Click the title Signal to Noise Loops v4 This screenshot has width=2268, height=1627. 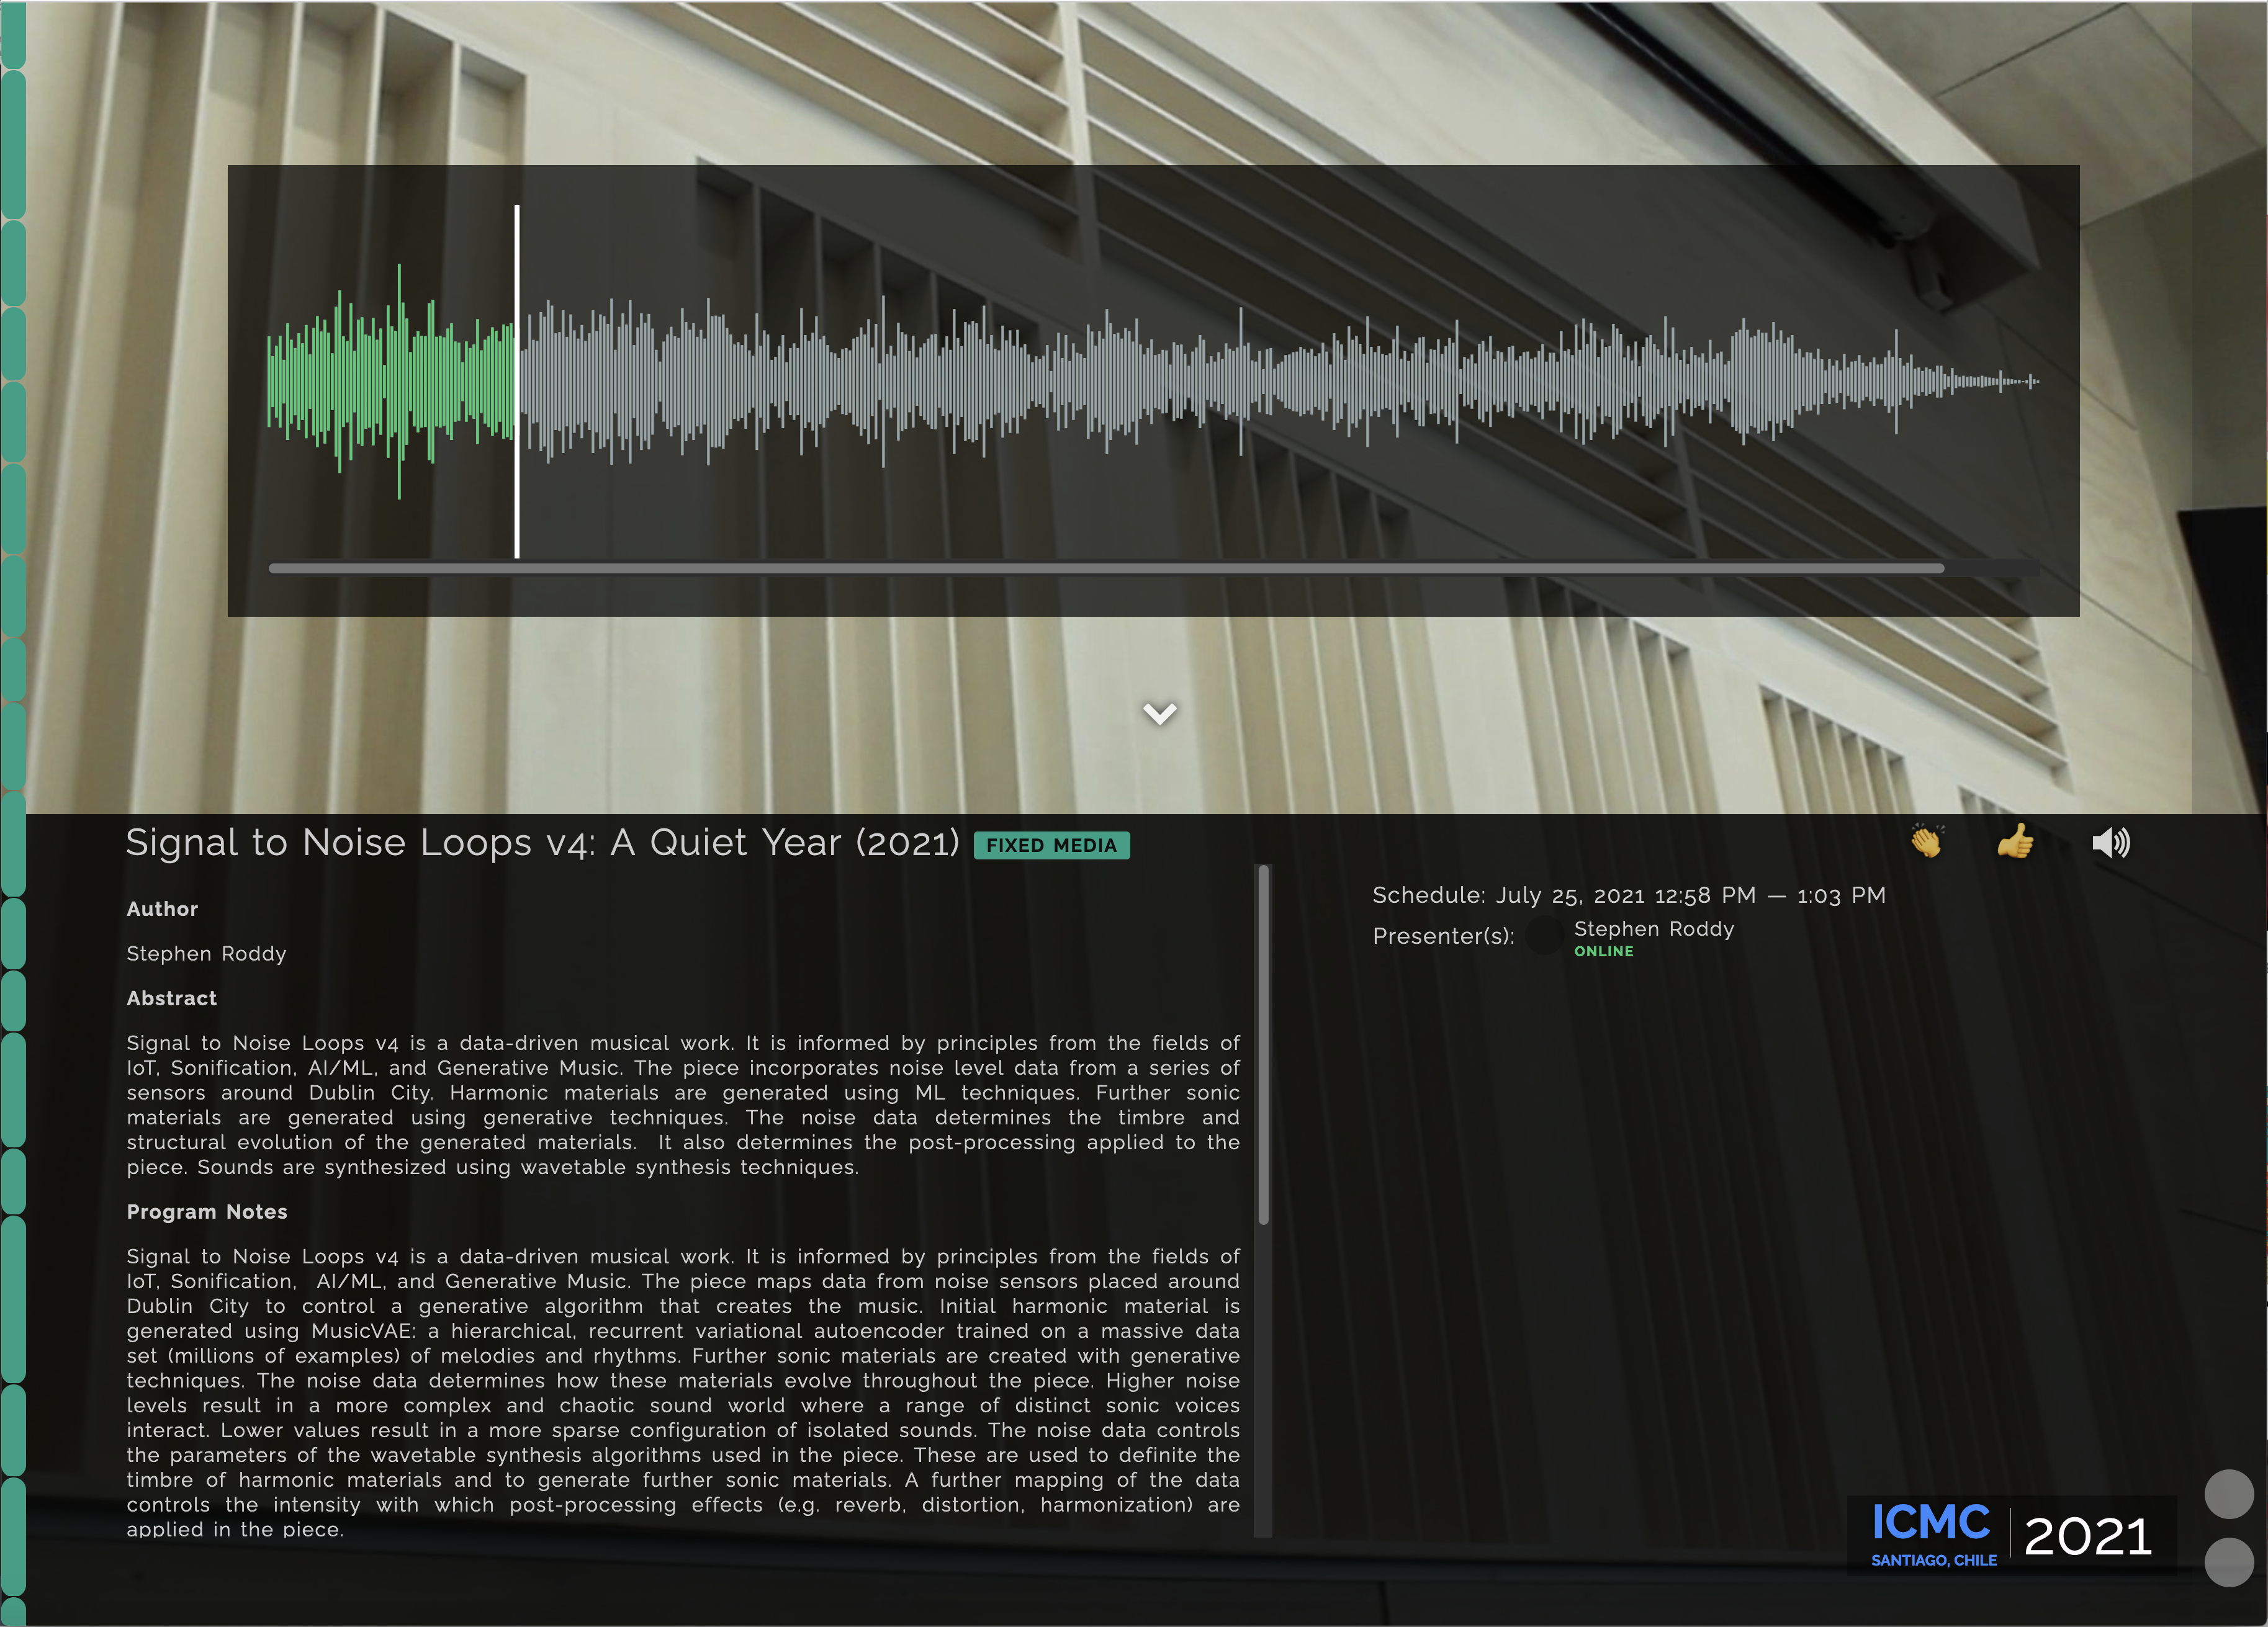[x=542, y=843]
